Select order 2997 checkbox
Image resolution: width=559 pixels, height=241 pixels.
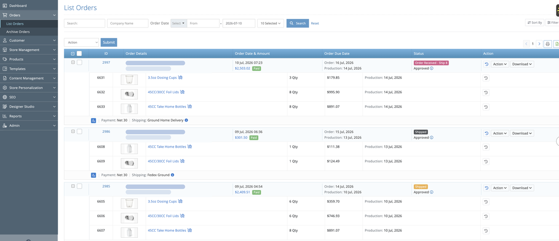(x=79, y=62)
